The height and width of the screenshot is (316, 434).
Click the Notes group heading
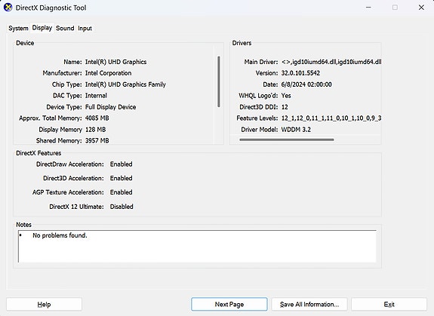(x=23, y=225)
